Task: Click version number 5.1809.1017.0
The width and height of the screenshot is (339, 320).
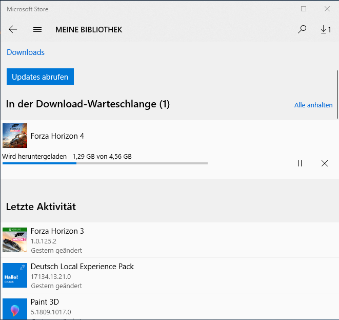Action: coord(51,312)
